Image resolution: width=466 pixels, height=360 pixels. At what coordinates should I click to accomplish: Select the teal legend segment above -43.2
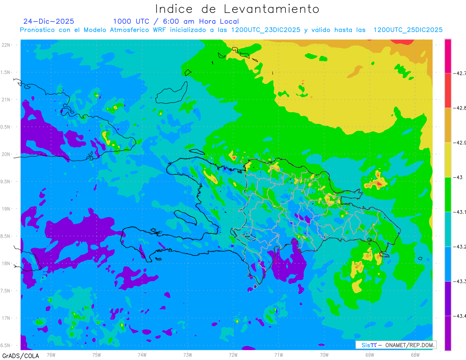448,229
